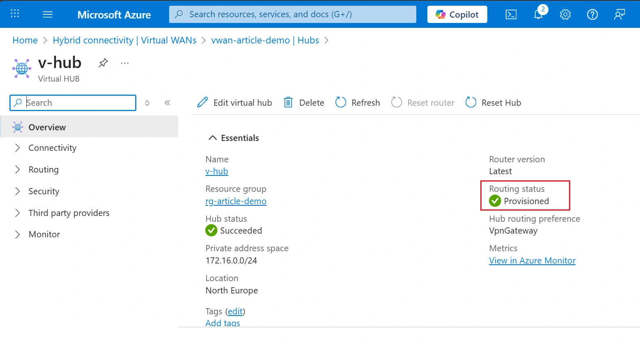Open the portal hamburger menu

pyautogui.click(x=48, y=14)
